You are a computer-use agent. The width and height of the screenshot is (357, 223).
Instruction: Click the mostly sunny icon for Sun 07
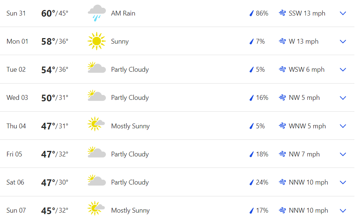pyautogui.click(x=96, y=209)
